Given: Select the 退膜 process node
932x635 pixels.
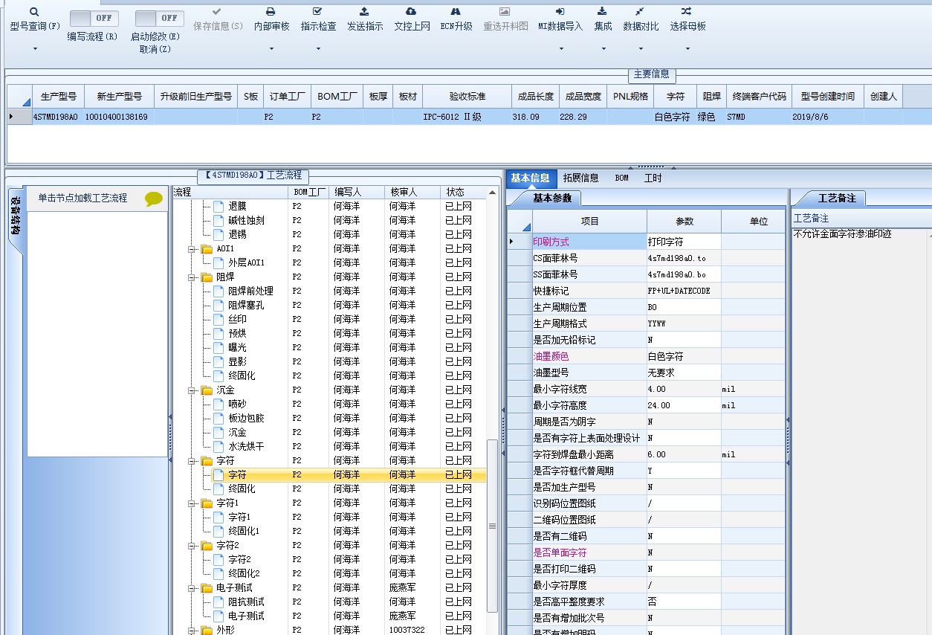Looking at the screenshot, I should point(237,206).
